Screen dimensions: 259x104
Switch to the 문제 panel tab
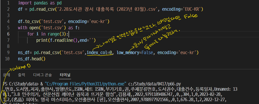pos(7,75)
